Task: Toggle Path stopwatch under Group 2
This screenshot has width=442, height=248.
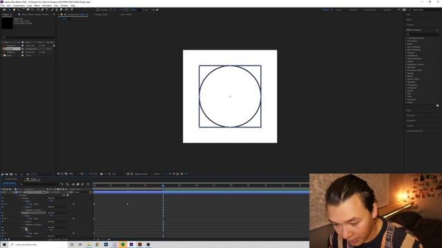Action: [28, 218]
